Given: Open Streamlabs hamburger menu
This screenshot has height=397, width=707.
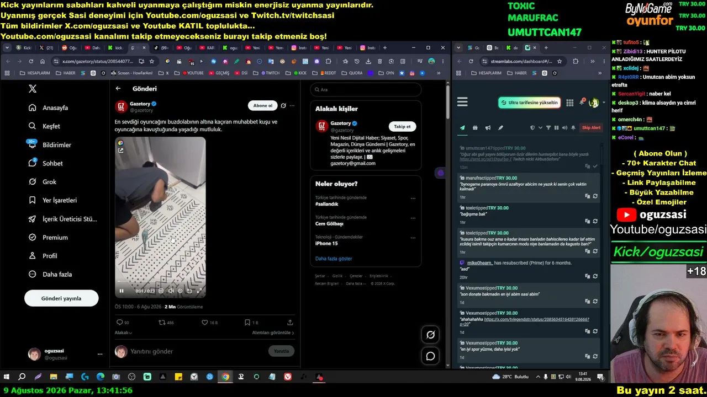Looking at the screenshot, I should pyautogui.click(x=462, y=102).
